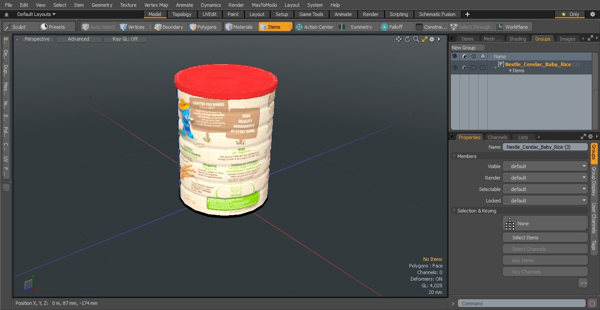Toggle Select Through
Viewport: 600px width, 310px height.
(x=471, y=27)
